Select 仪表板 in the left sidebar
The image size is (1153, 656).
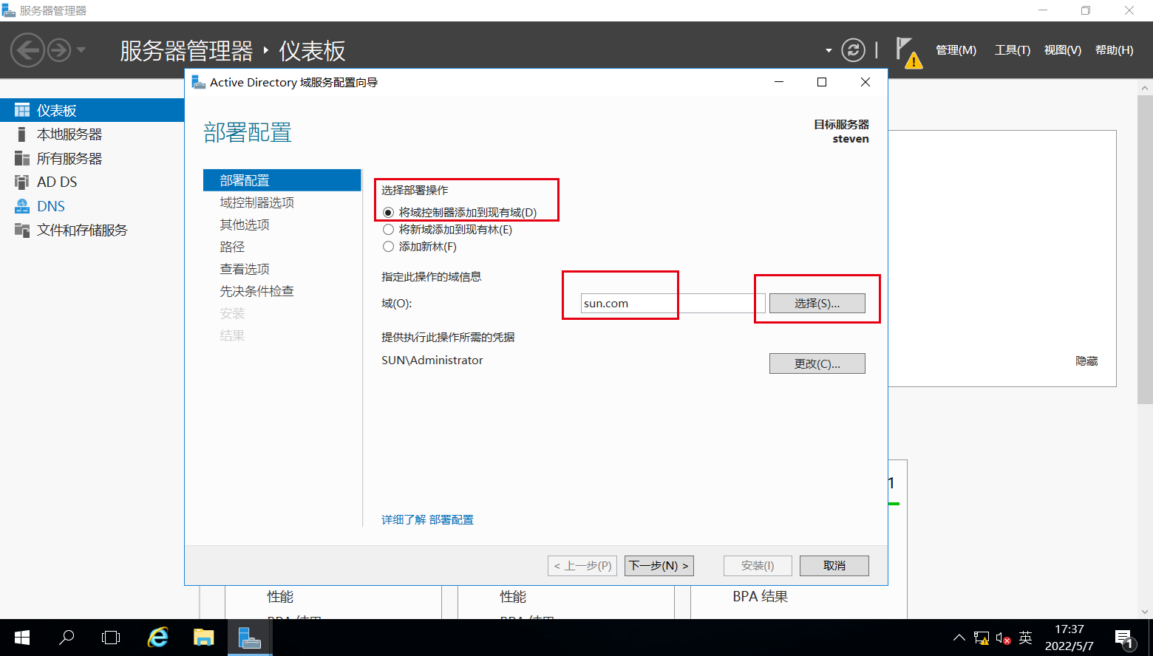(92, 110)
